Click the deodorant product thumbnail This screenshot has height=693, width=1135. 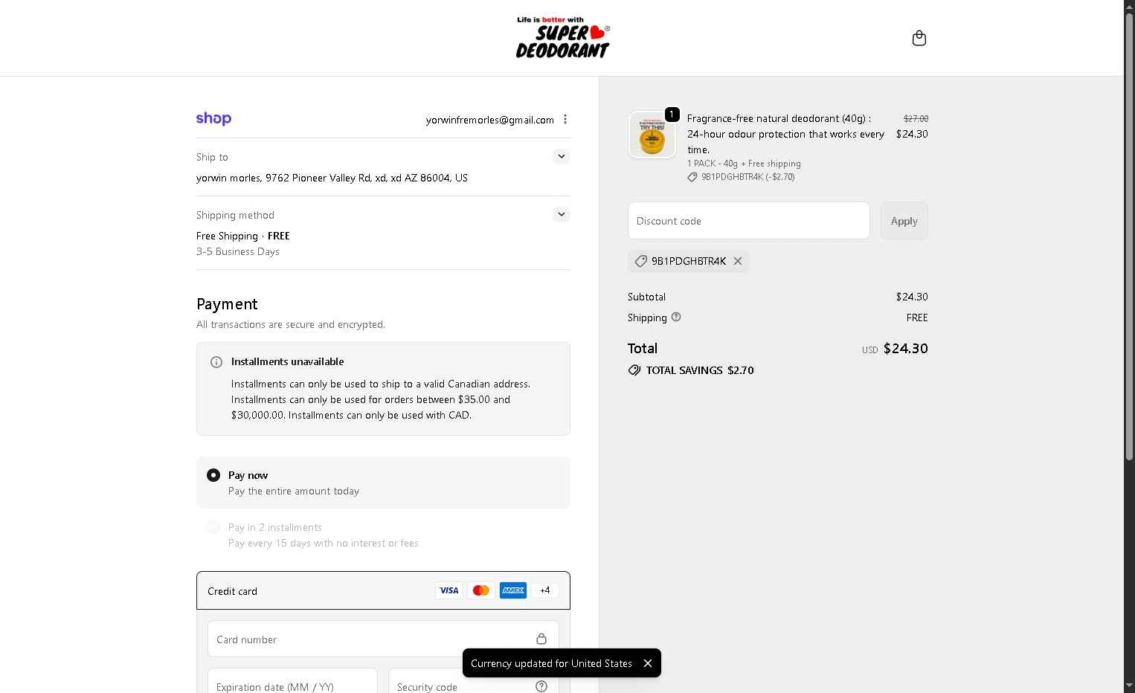[652, 135]
